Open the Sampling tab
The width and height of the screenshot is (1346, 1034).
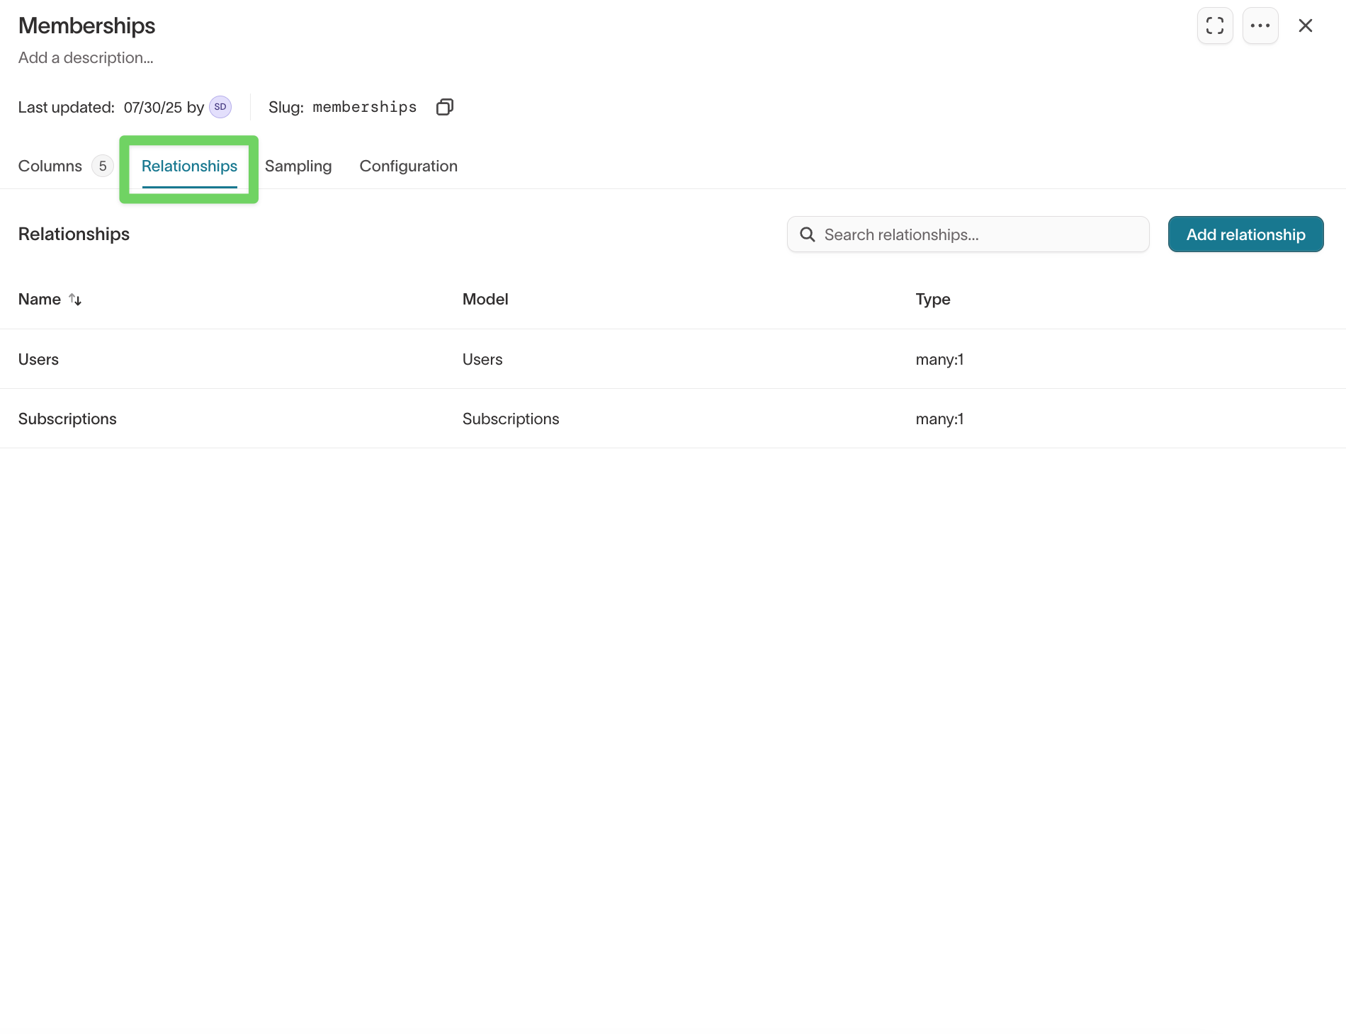[x=298, y=166]
